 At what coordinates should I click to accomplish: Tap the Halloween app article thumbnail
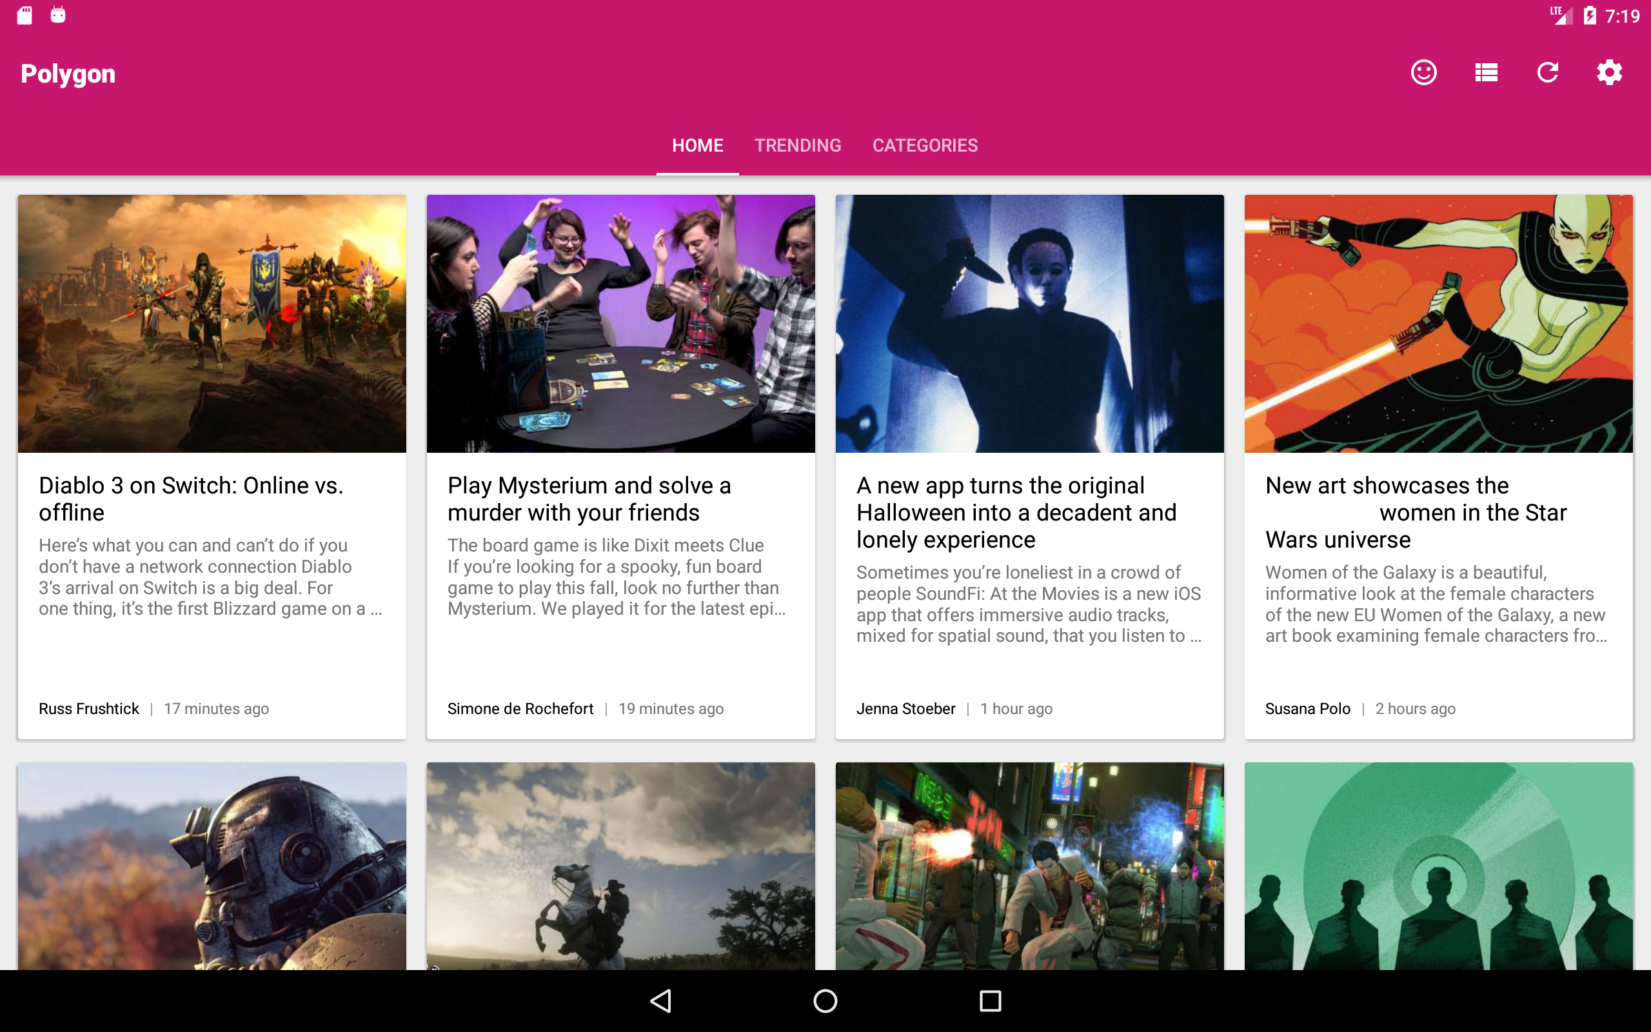1029,323
